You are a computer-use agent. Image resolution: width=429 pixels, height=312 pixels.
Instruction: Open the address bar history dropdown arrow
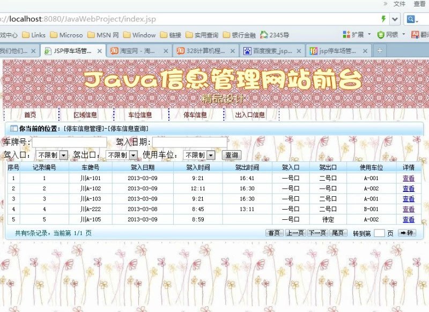coord(395,19)
